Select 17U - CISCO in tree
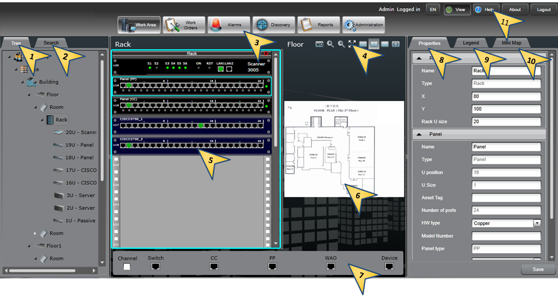The image size is (558, 298). pos(80,170)
